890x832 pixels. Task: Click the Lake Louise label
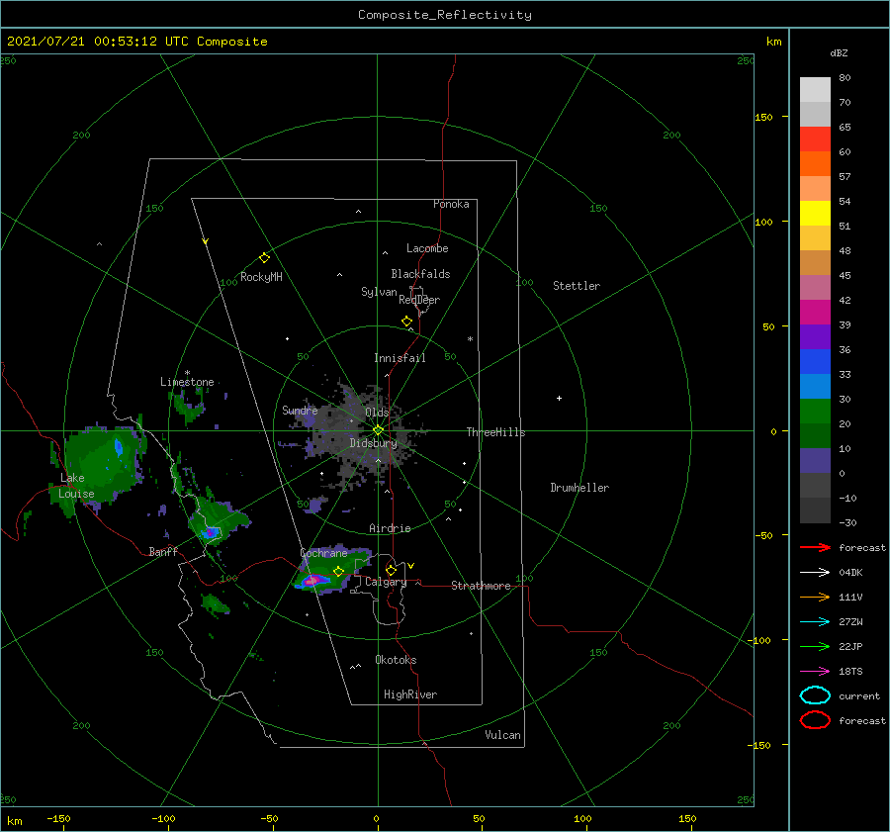point(76,486)
